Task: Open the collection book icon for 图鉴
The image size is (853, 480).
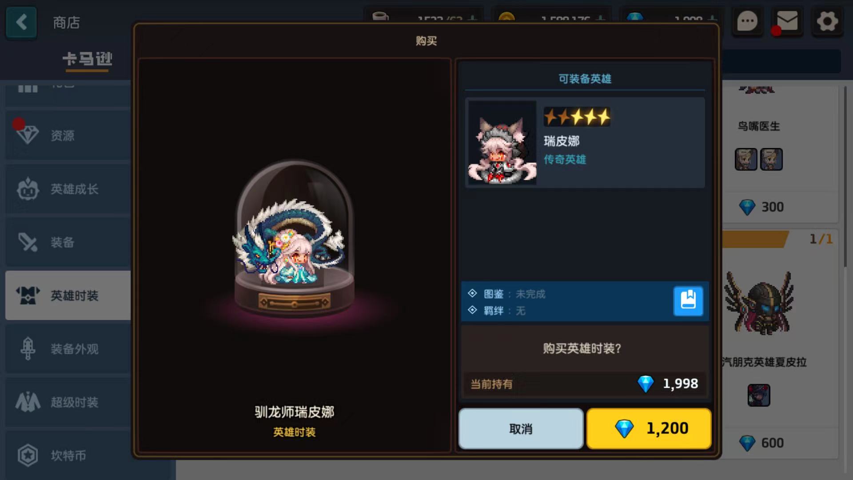Action: (x=688, y=301)
